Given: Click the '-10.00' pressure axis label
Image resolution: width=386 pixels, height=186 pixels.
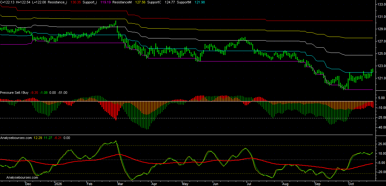Looking at the screenshot, I should click(x=381, y=108).
